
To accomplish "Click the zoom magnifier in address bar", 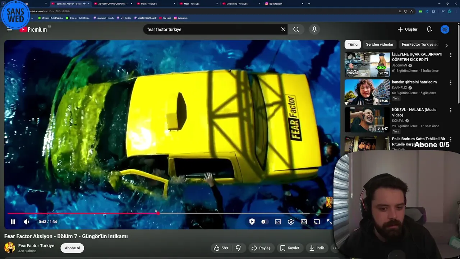I will [400, 11].
